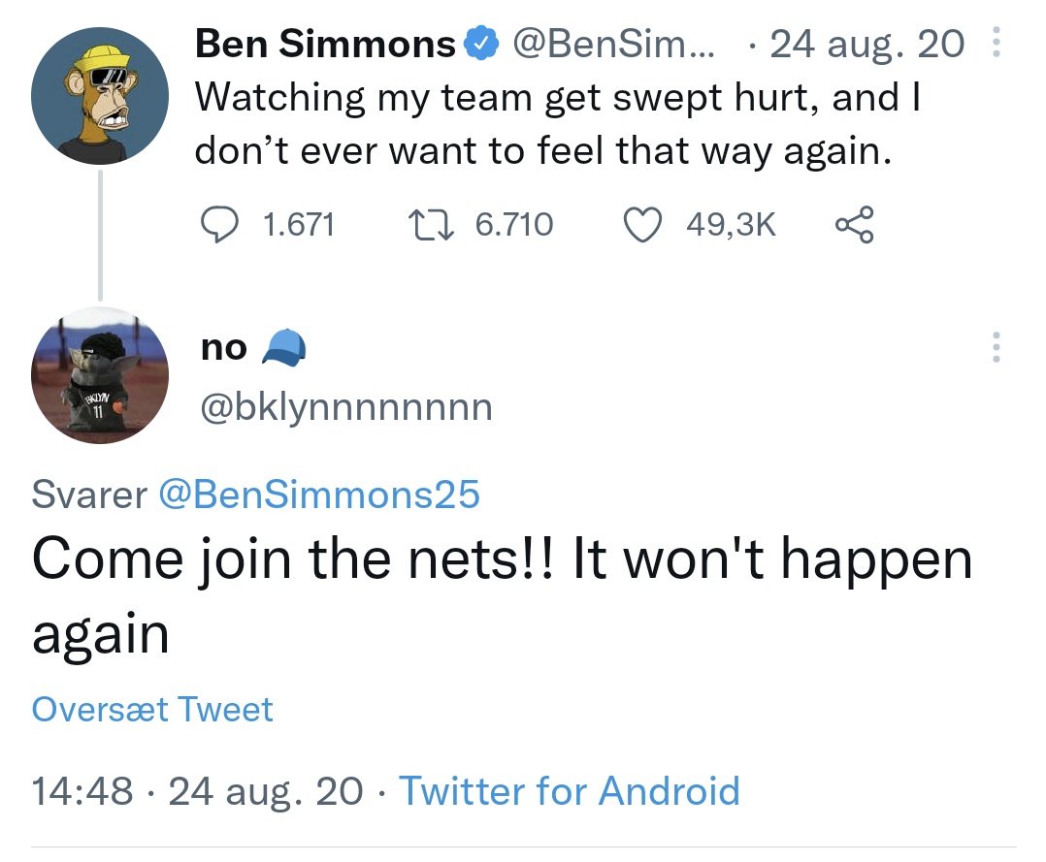Click the '14:48 · 24 aug. 20' timestamp
1046x862 pixels.
(198, 790)
